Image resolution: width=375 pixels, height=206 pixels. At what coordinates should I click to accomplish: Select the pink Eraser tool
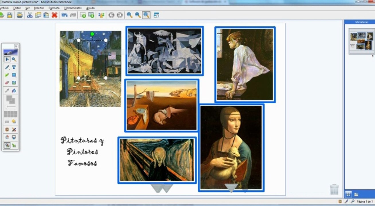click(7, 83)
